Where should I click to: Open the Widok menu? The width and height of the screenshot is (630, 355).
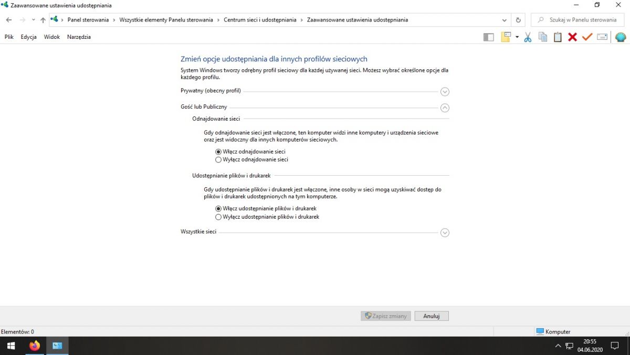pyautogui.click(x=52, y=37)
